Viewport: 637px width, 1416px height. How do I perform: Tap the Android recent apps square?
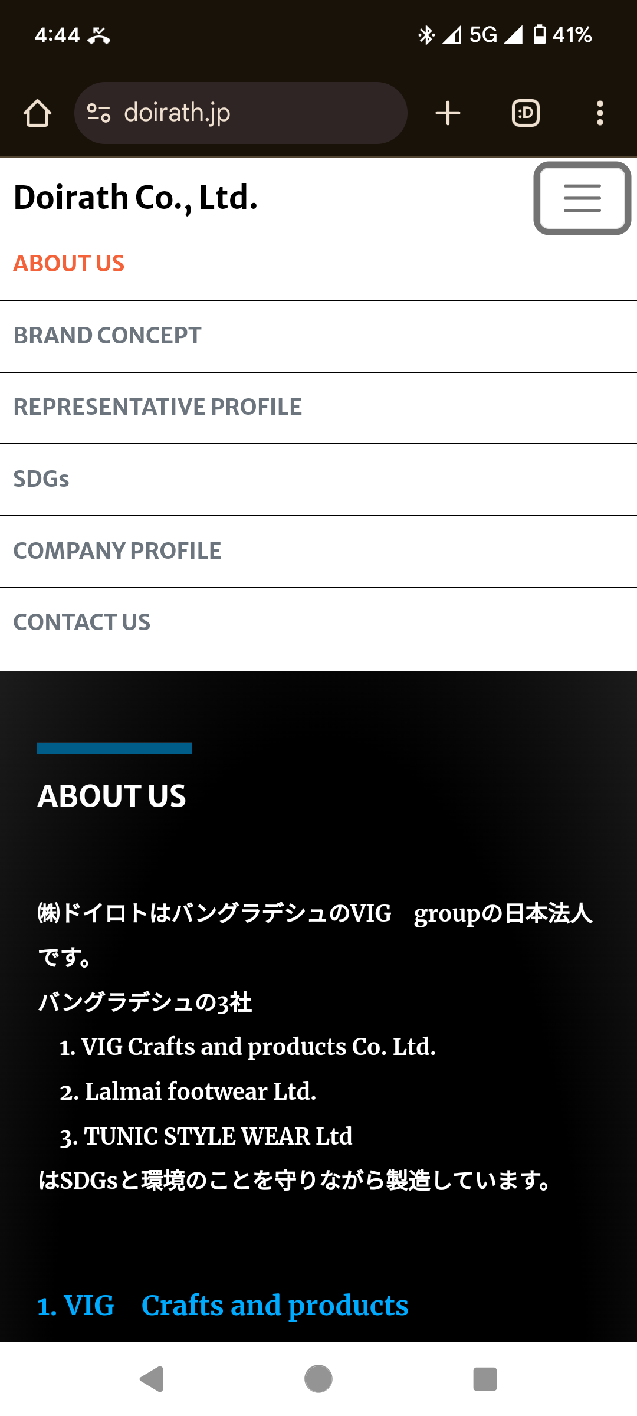click(x=485, y=1379)
